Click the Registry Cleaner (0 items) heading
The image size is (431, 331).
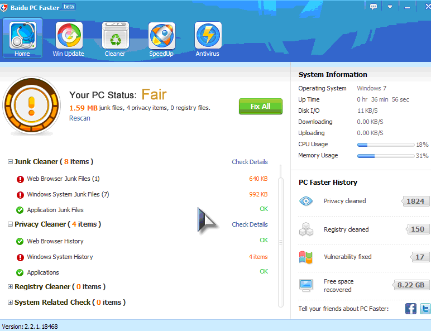click(x=60, y=287)
